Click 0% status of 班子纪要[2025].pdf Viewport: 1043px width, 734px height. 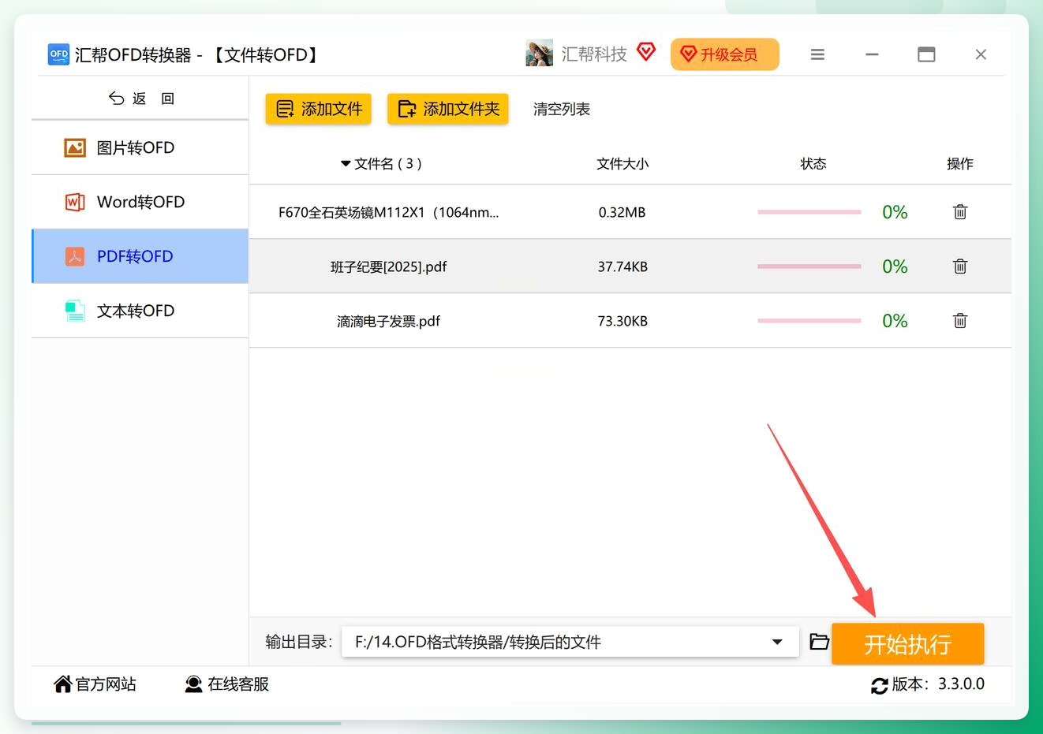pos(895,266)
